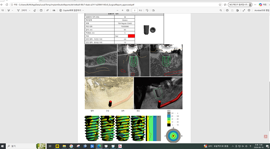Activate the 그리기 draw tool

pos(22,10)
